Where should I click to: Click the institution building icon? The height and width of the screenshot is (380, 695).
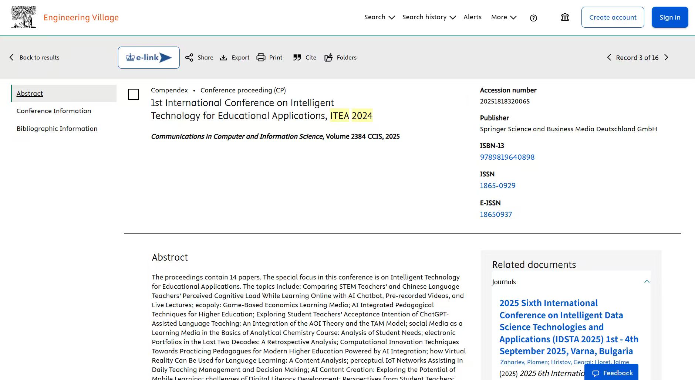[564, 17]
